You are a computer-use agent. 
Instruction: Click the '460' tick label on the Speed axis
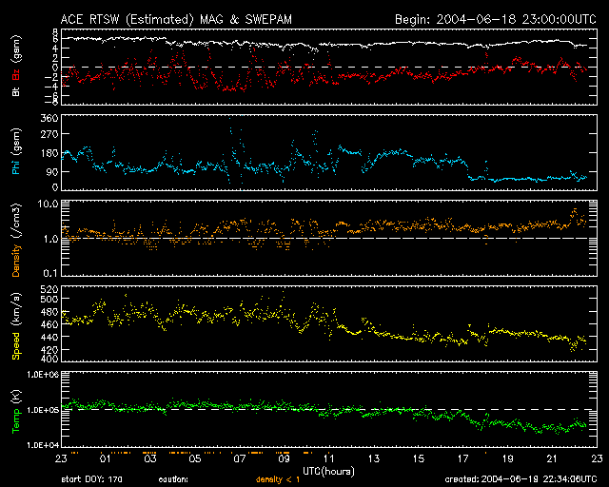coord(49,324)
